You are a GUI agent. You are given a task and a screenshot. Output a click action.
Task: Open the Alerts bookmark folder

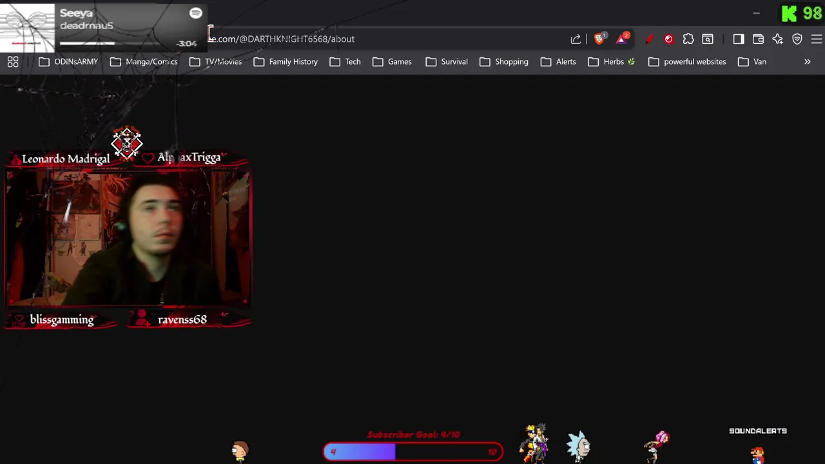point(558,62)
